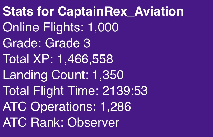
Task: Click the ATC Rank label
Action: click(33, 122)
